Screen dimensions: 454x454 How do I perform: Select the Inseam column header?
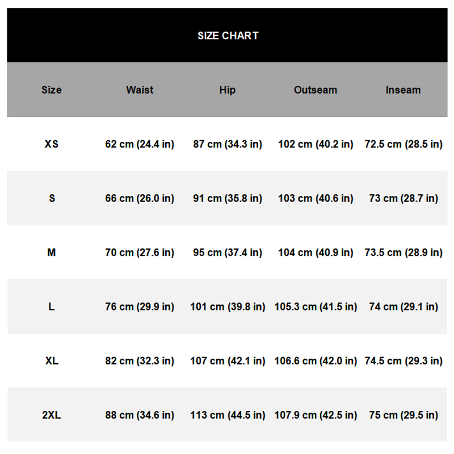(403, 90)
